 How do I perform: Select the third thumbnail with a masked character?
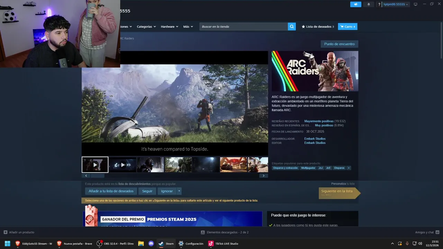(151, 165)
